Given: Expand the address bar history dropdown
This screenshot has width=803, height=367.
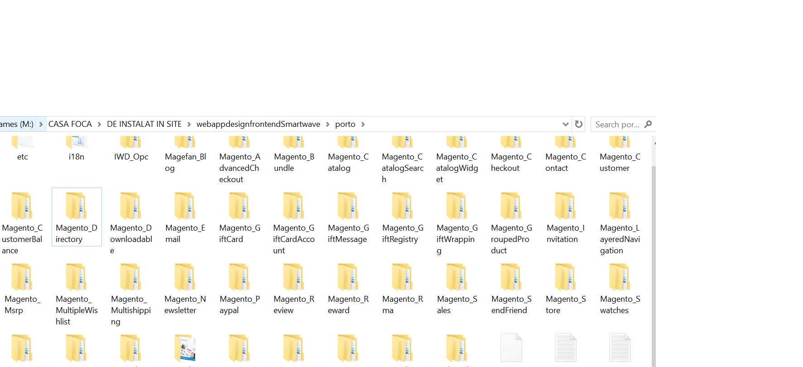Looking at the screenshot, I should coord(565,124).
